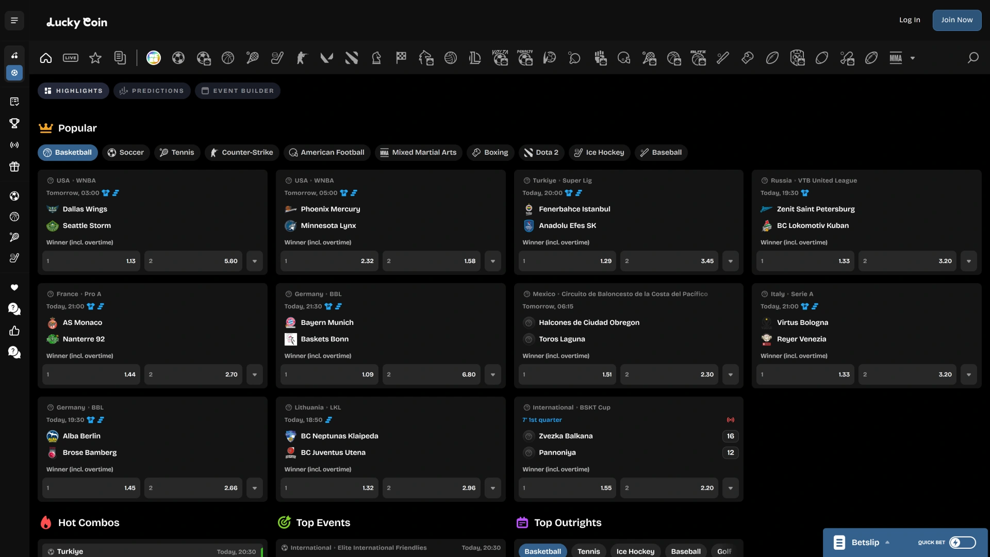Select the Dota 2 popular filter chip

coord(541,153)
